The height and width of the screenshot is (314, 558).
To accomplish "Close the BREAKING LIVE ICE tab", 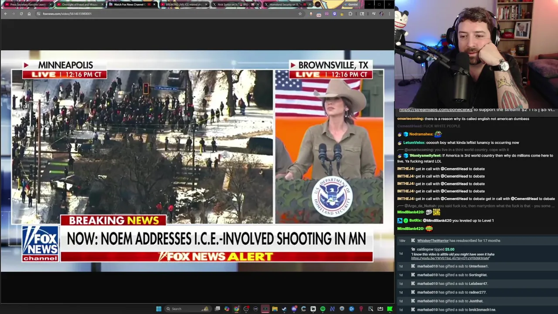I will coord(206,4).
